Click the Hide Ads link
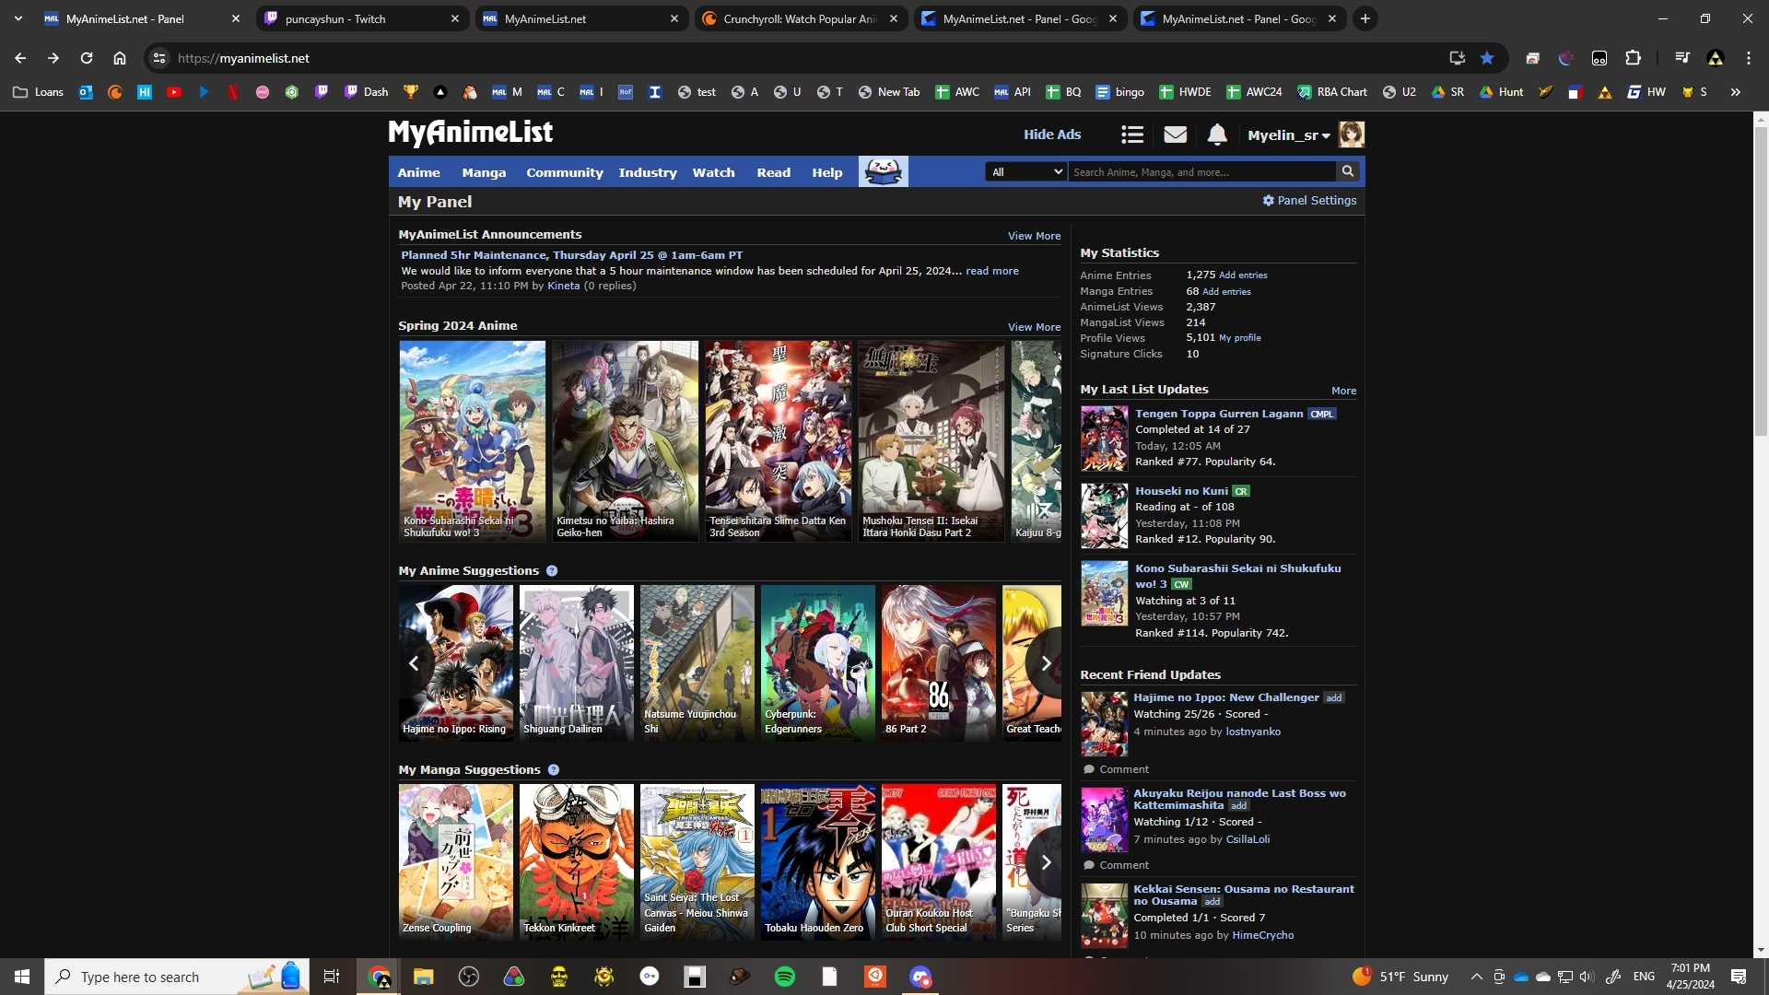Viewport: 1769px width, 995px height. click(1052, 135)
